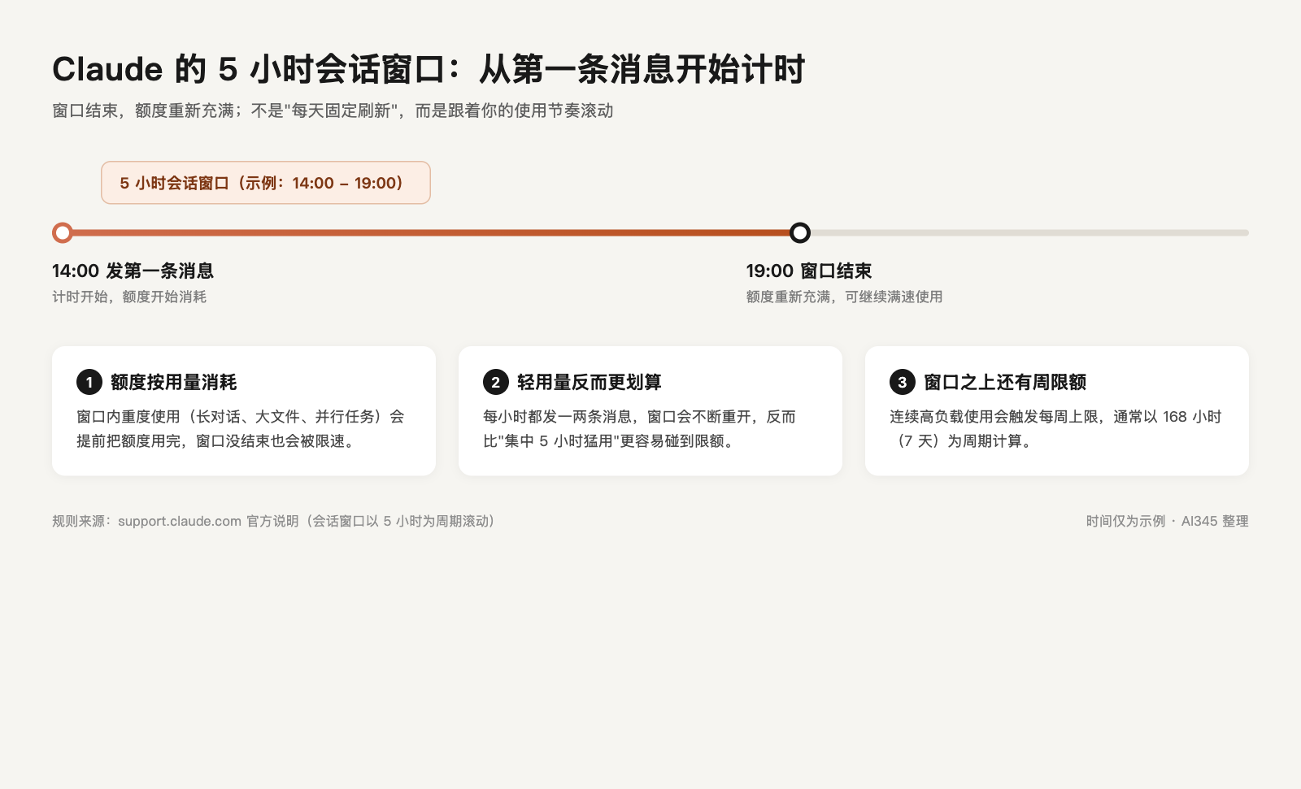Select the 5 小时会话窗口 example badge
The image size is (1301, 789).
(x=266, y=183)
